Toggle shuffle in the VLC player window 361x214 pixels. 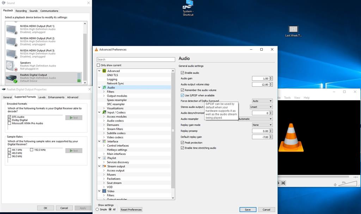tap(283, 183)
